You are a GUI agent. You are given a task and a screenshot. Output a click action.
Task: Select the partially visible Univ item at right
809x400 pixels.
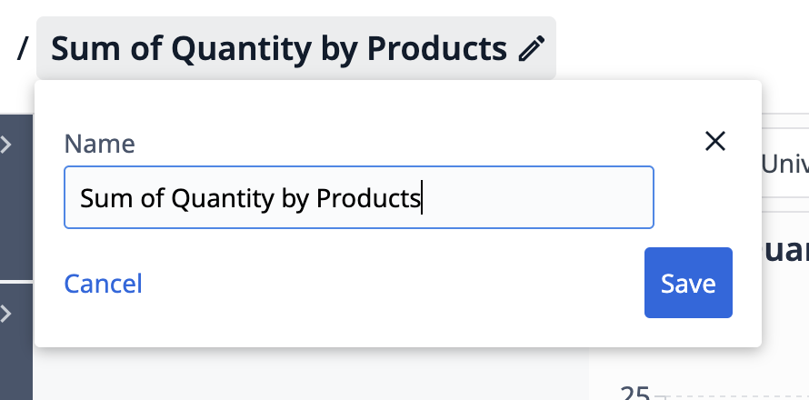pyautogui.click(x=784, y=165)
